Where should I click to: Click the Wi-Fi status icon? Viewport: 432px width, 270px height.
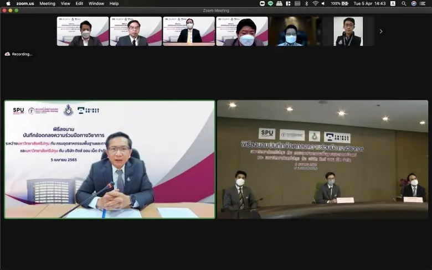tap(315, 3)
